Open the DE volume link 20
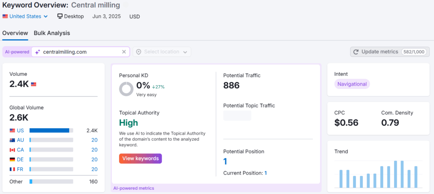Viewport: 434px width, 194px height. [95, 159]
